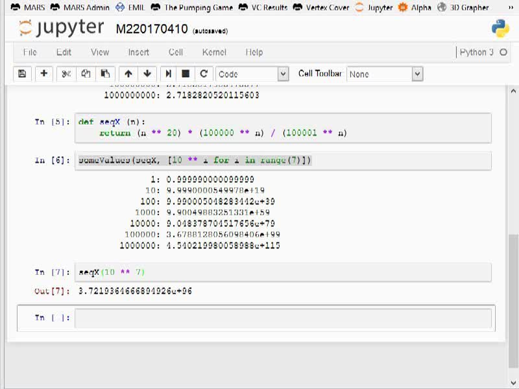This screenshot has height=389, width=519.
Task: Cut selected cell using the scissors icon
Action: [66, 73]
